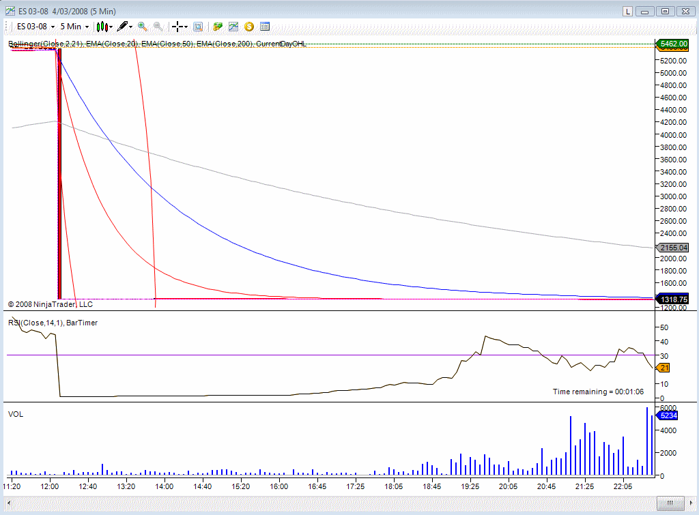Image resolution: width=699 pixels, height=515 pixels.
Task: Click the 19:25 time axis label
Action: (470, 486)
